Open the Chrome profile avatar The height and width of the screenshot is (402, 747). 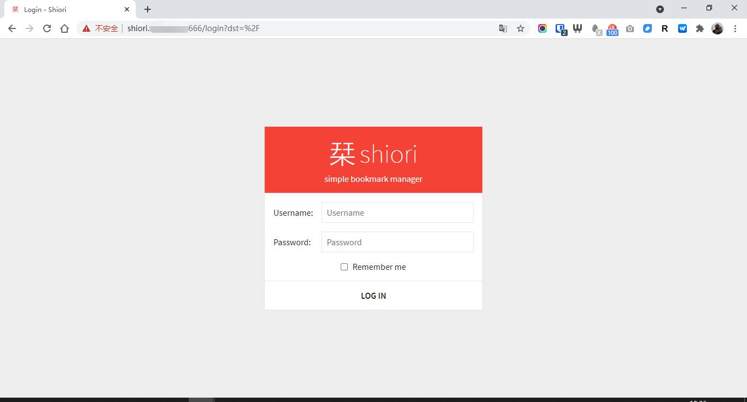pyautogui.click(x=717, y=28)
